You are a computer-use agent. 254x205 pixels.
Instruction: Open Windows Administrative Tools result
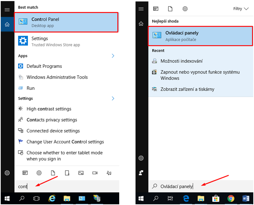[x=66, y=77]
